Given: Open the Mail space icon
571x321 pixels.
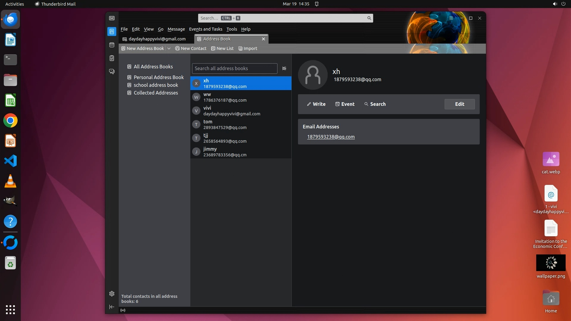Looking at the screenshot, I should [x=112, y=18].
